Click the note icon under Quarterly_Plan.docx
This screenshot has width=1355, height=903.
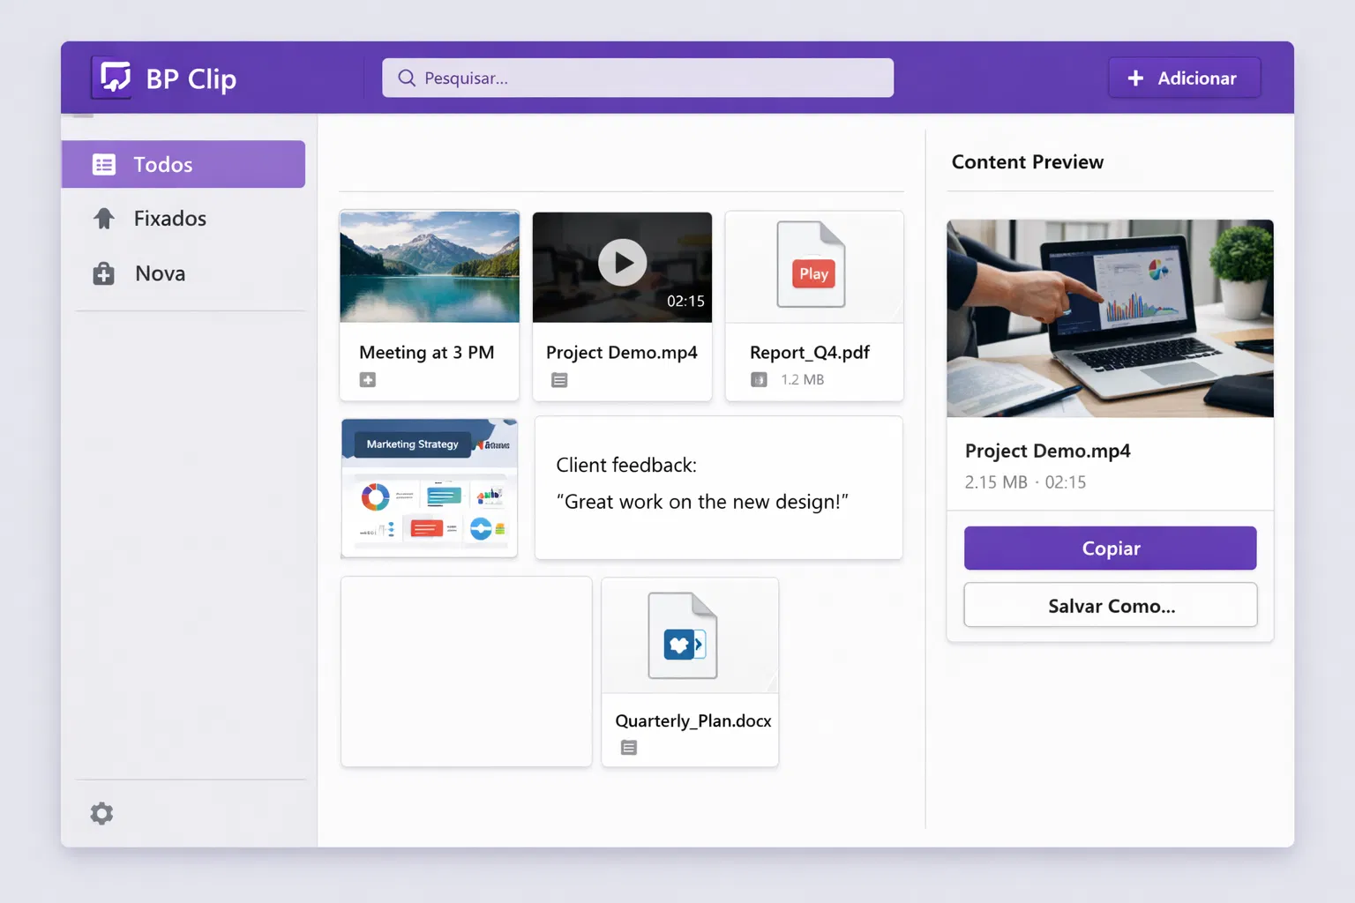629,748
